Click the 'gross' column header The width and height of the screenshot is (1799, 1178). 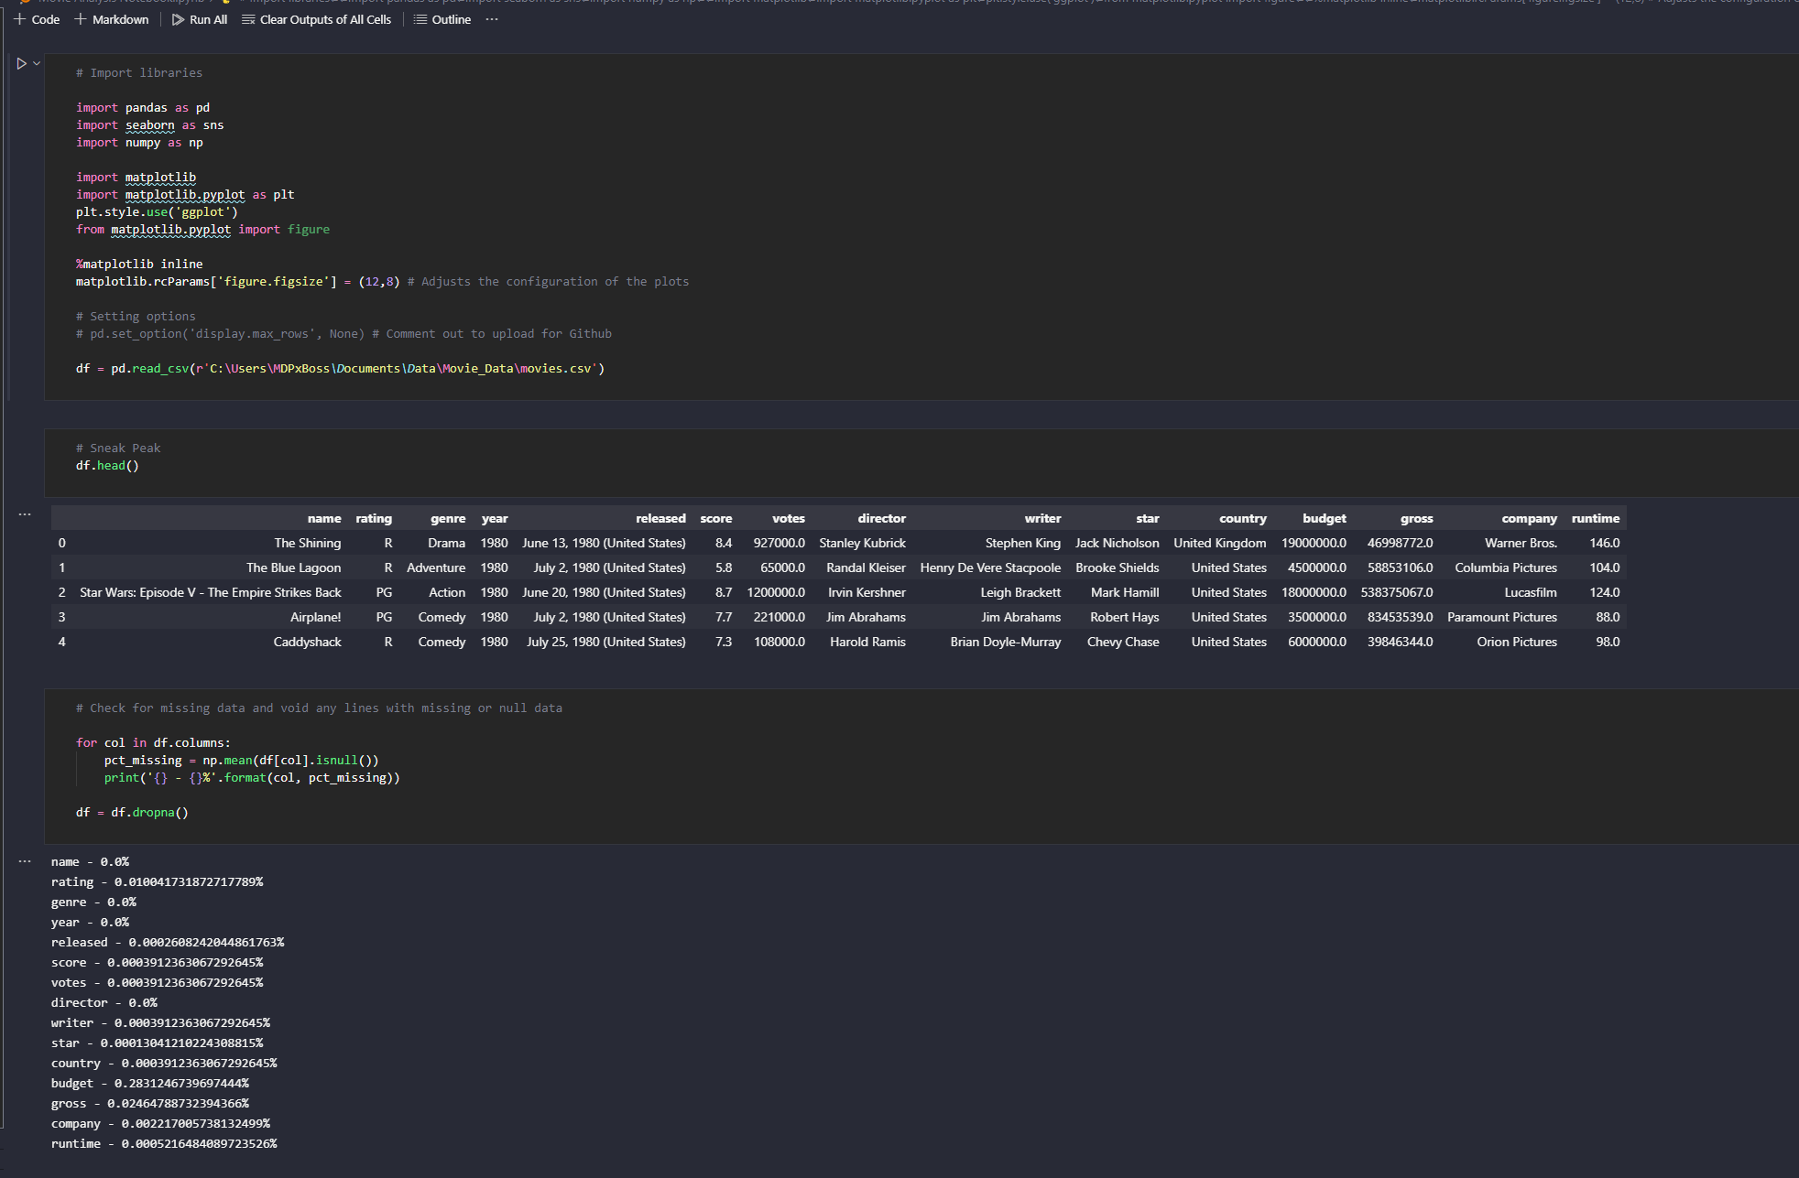[1417, 518]
